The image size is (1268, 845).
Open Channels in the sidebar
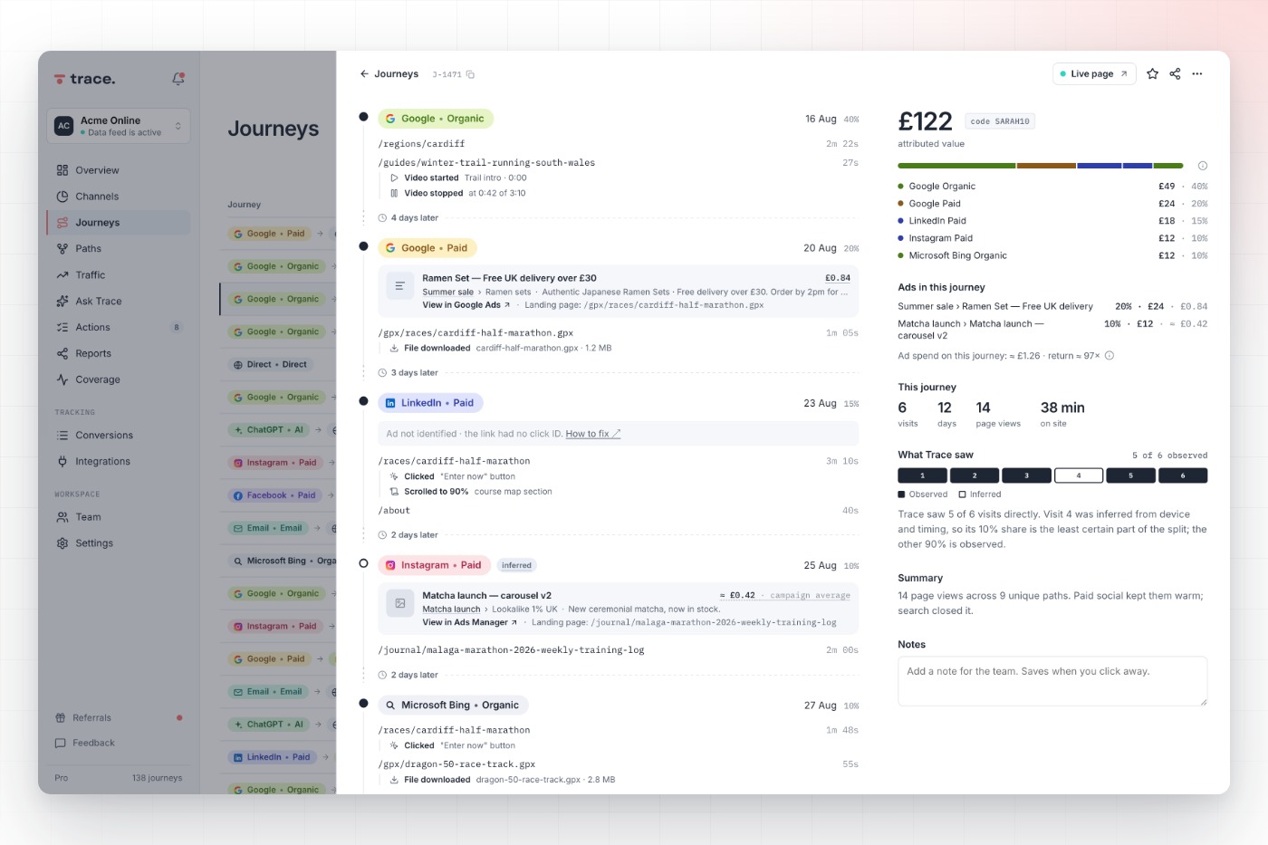pos(119,197)
